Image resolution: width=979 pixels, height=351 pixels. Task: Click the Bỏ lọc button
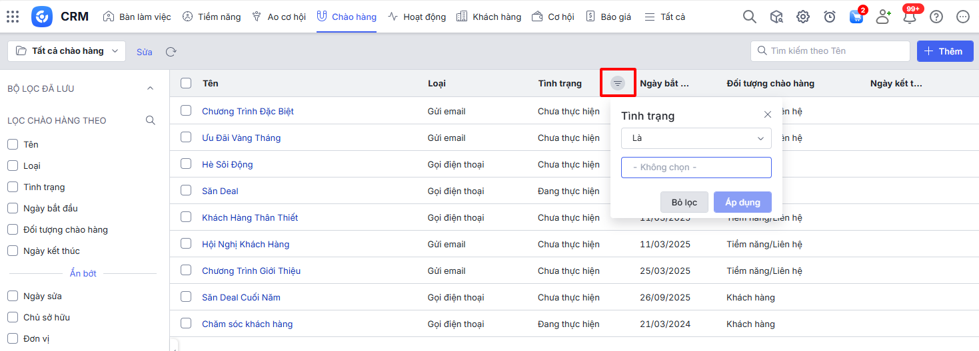[684, 202]
